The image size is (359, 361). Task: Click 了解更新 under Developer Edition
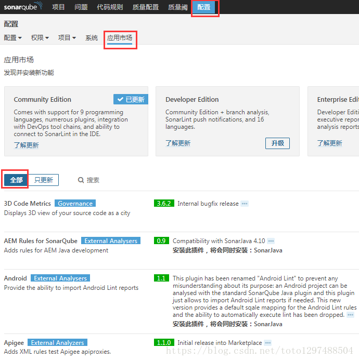178,143
